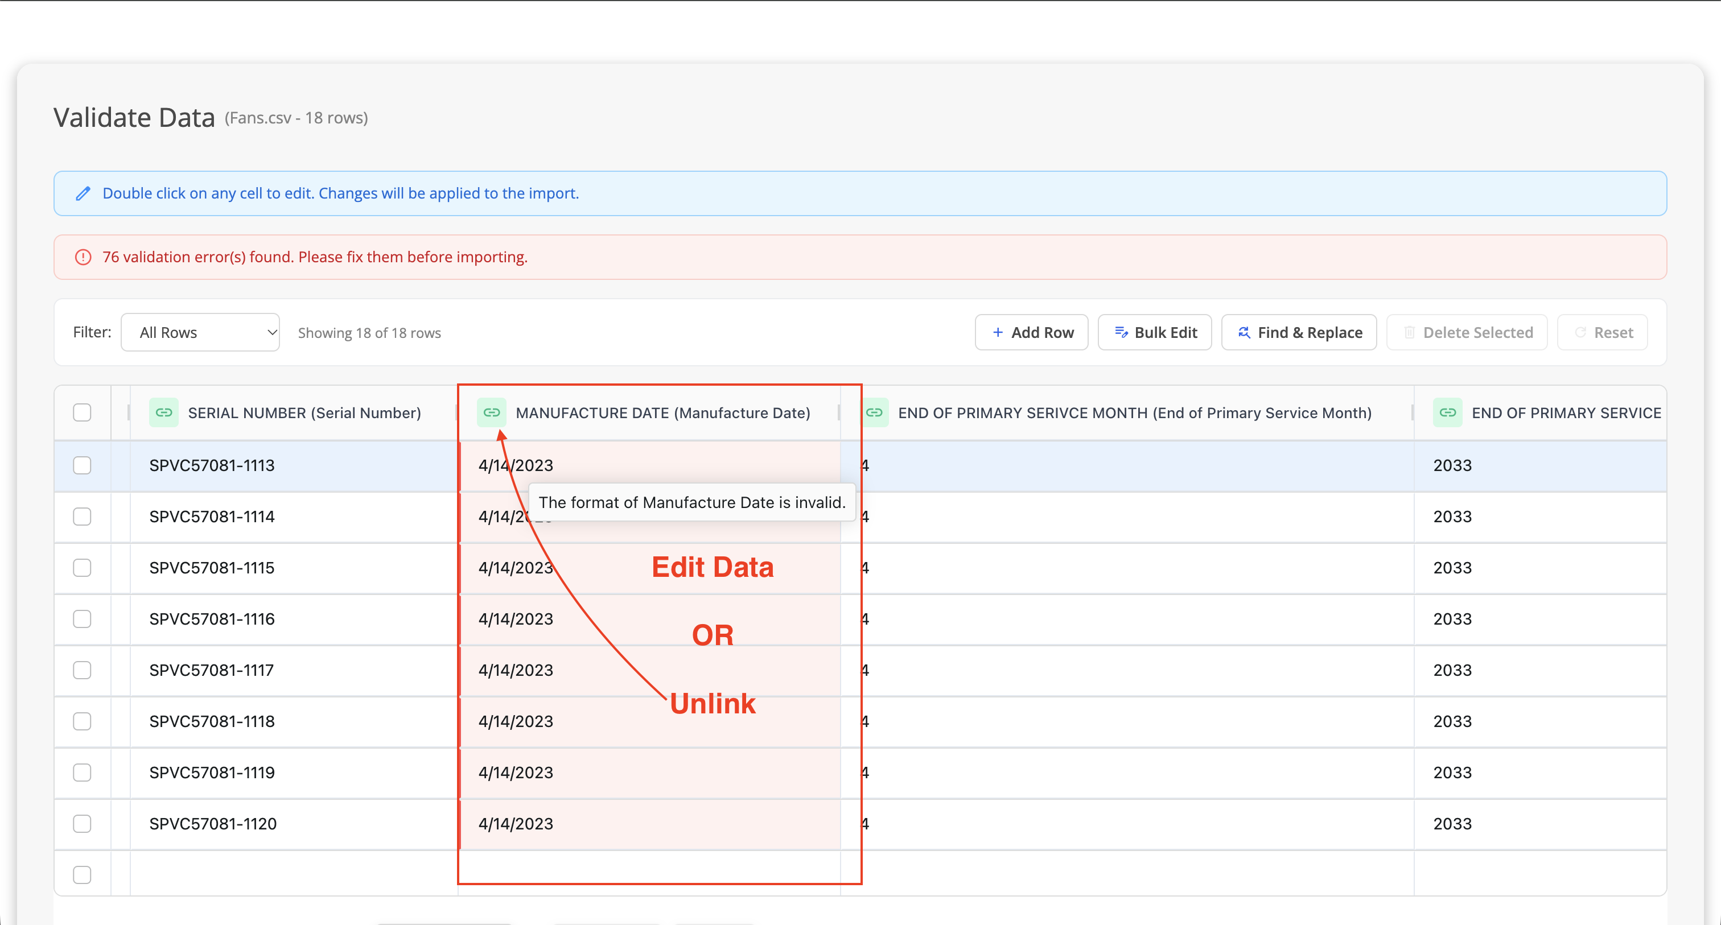Select the checkbox for SPVC57081-1115
Image resolution: width=1721 pixels, height=925 pixels.
pos(82,568)
